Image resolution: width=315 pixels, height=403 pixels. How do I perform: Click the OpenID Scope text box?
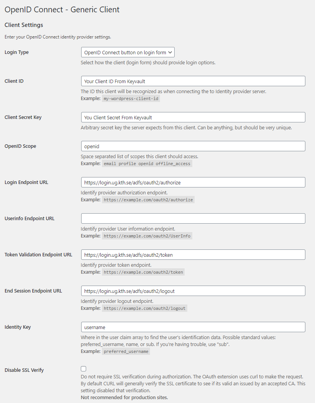coord(193,146)
